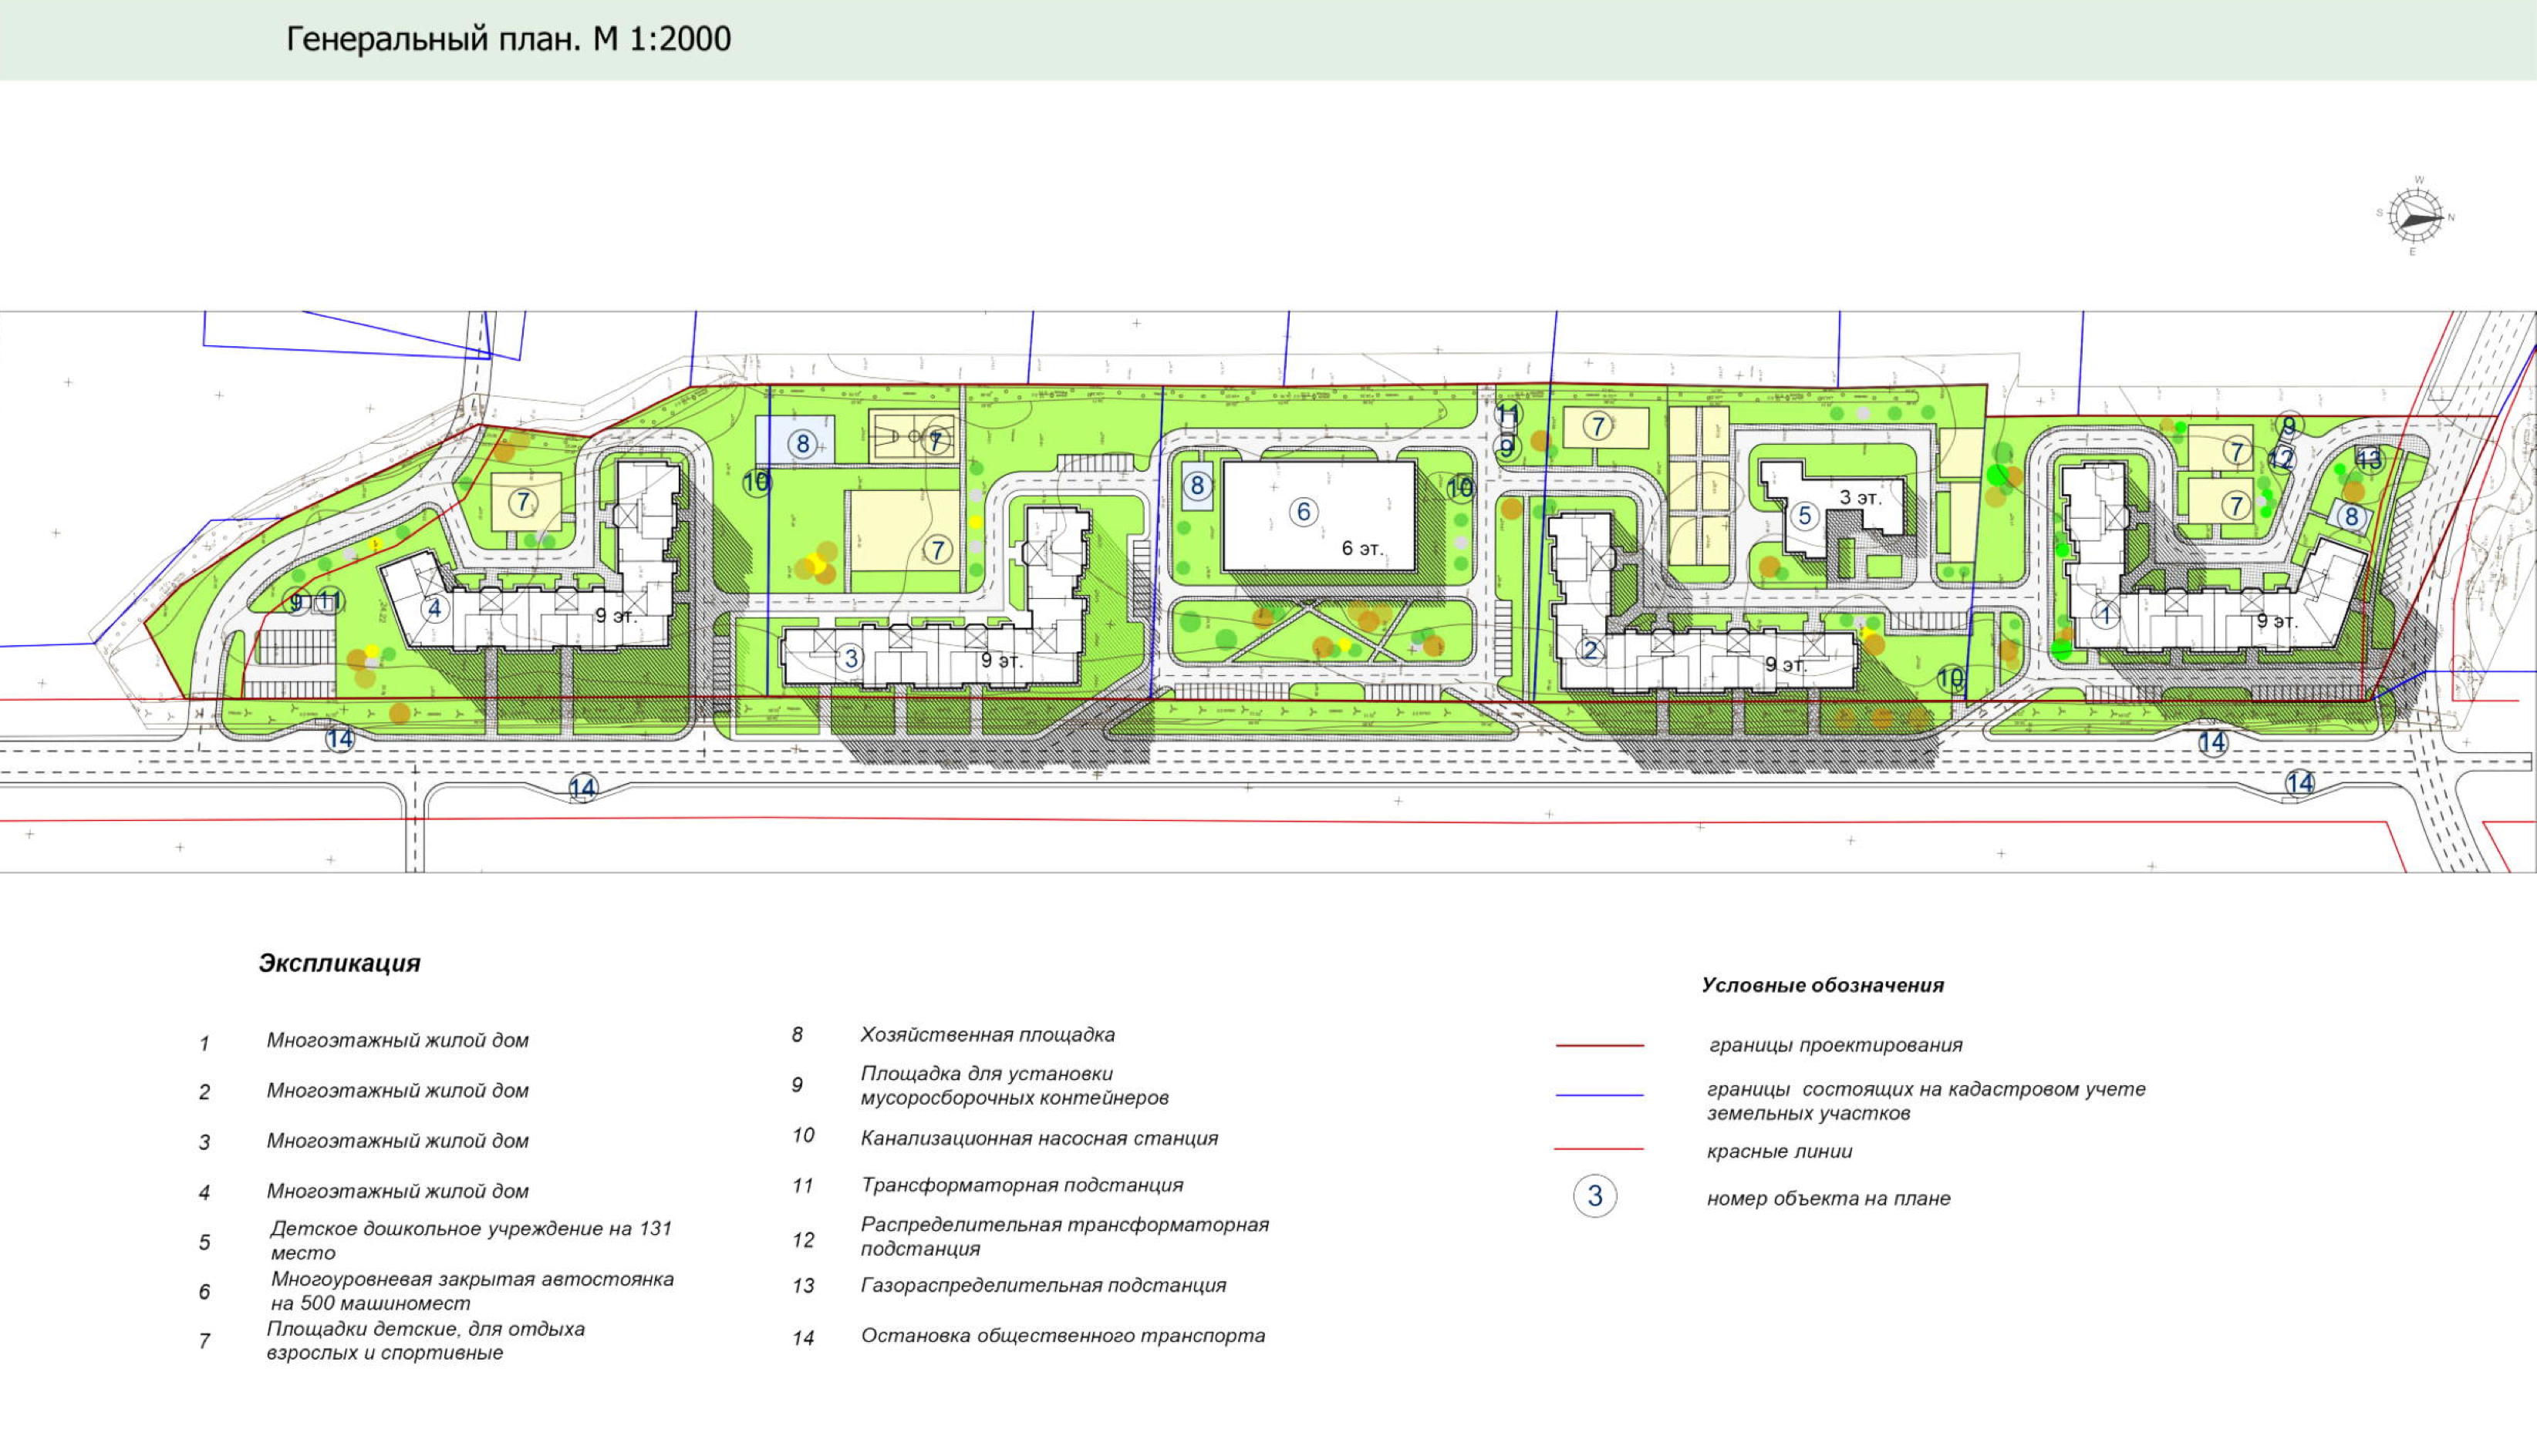
Task: Click circled marker 3 on the residential building
Action: click(850, 658)
